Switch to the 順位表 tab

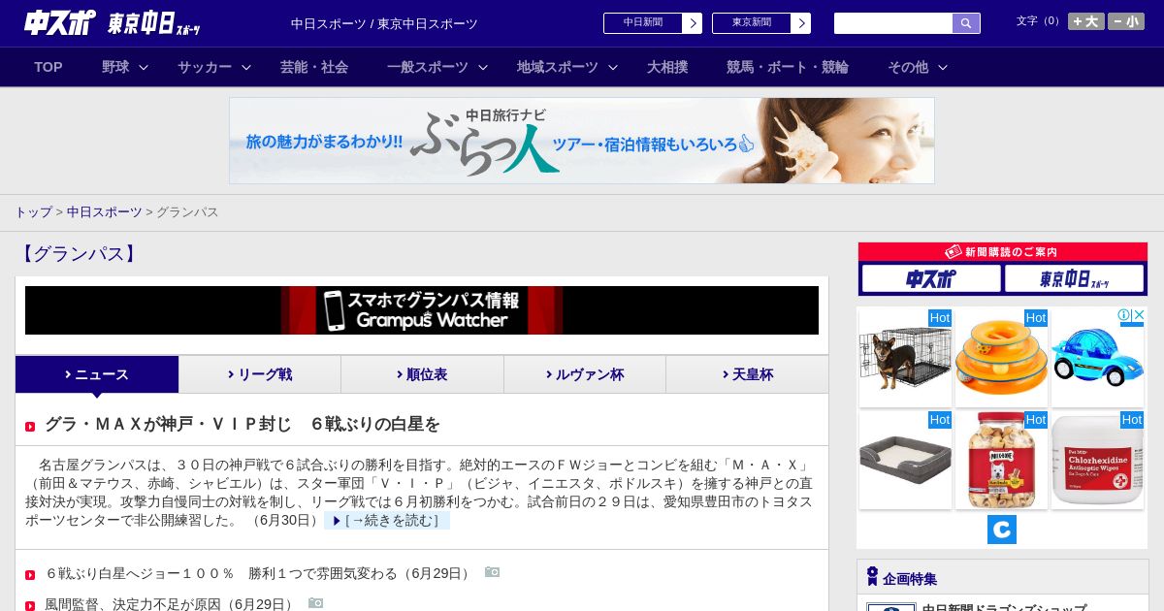(x=422, y=374)
